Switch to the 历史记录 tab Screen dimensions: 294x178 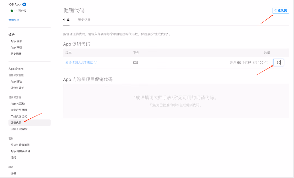coord(84,20)
